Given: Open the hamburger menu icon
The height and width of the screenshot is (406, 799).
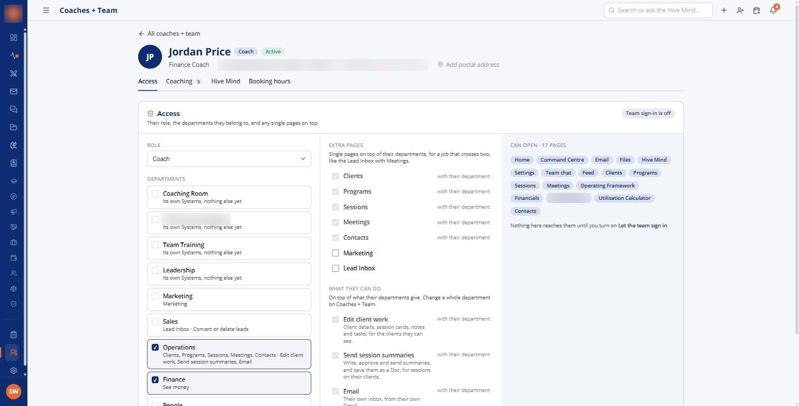Looking at the screenshot, I should coord(46,10).
